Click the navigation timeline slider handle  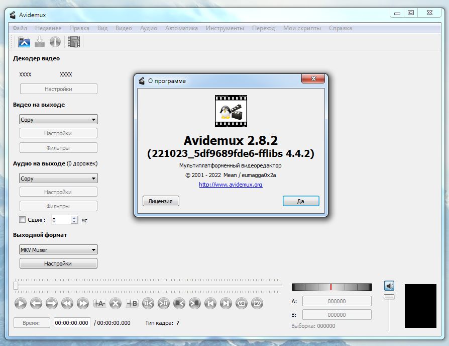point(16,286)
